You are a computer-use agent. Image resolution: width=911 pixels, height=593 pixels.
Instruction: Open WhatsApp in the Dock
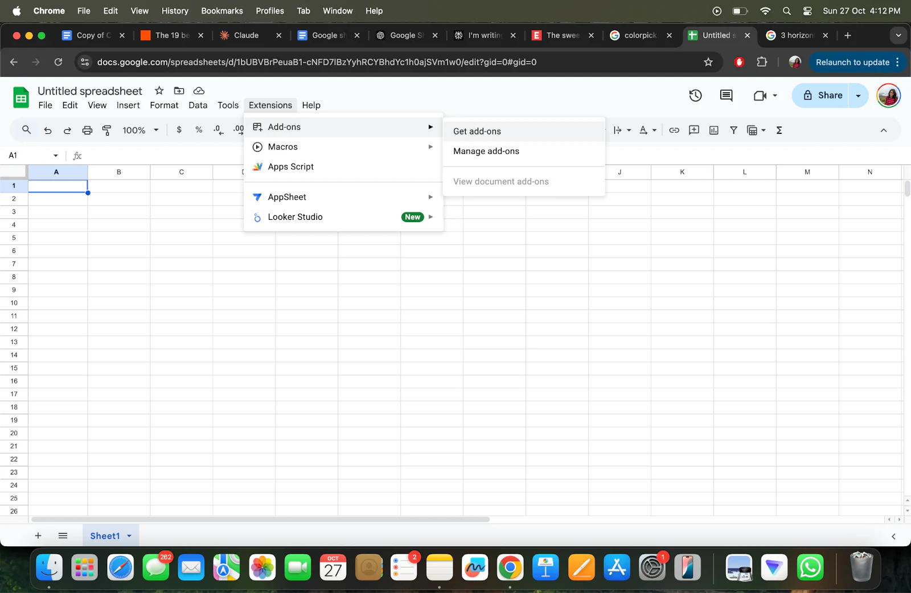pyautogui.click(x=810, y=568)
